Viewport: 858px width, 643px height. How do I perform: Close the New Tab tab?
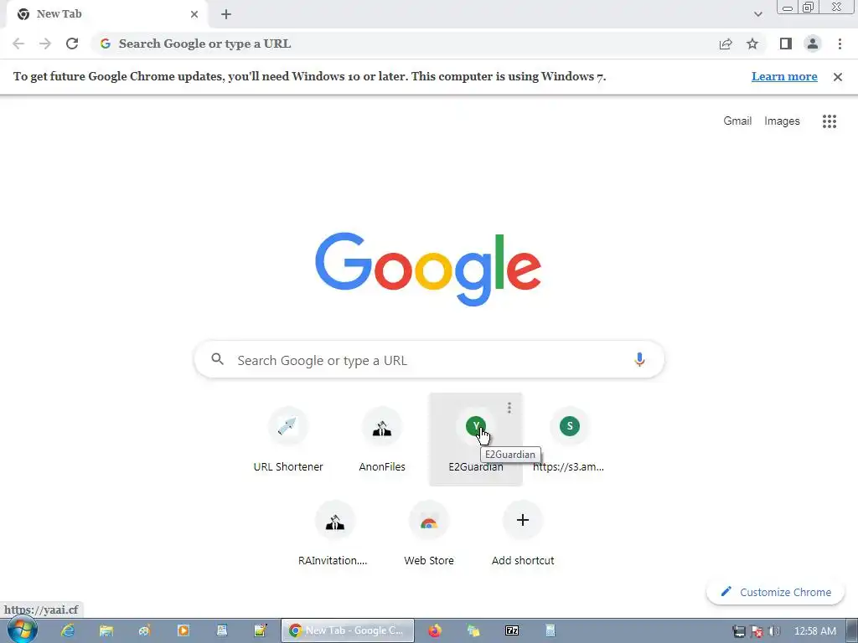[x=194, y=14]
